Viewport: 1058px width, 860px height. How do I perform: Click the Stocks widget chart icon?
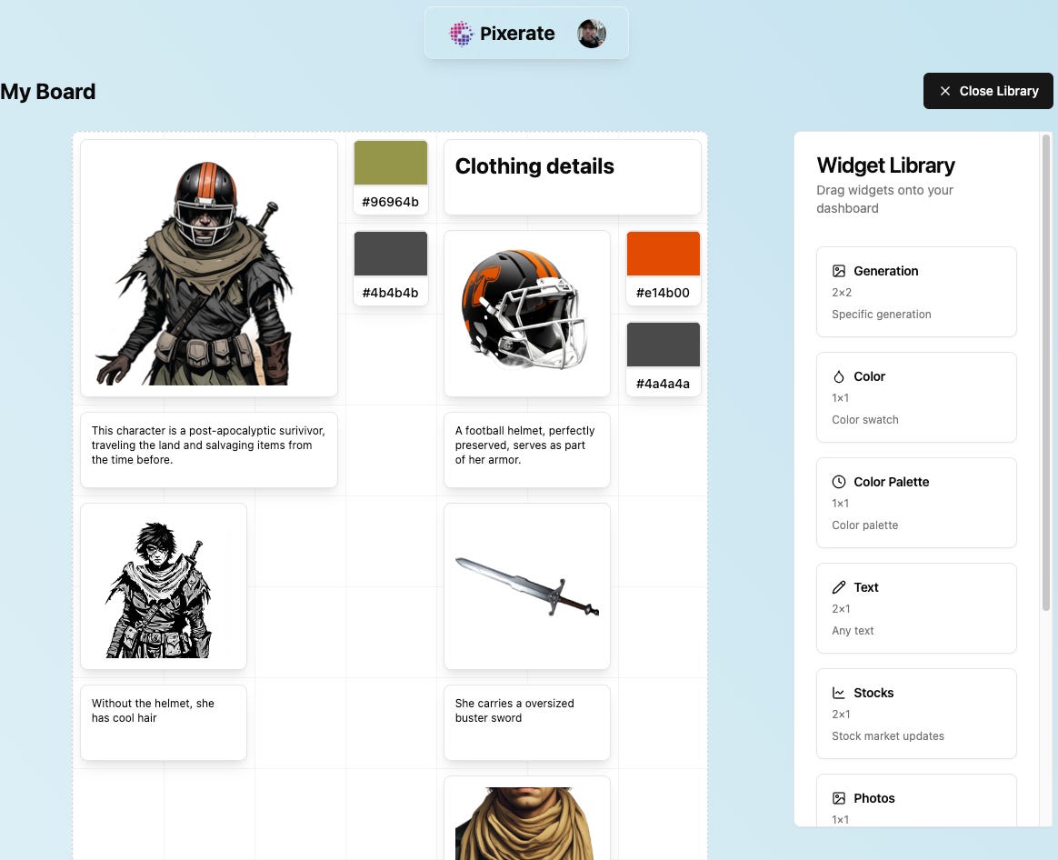(x=839, y=693)
